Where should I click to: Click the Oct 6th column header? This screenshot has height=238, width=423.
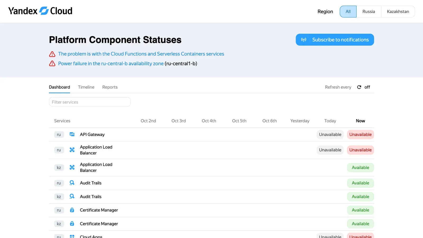point(269,121)
